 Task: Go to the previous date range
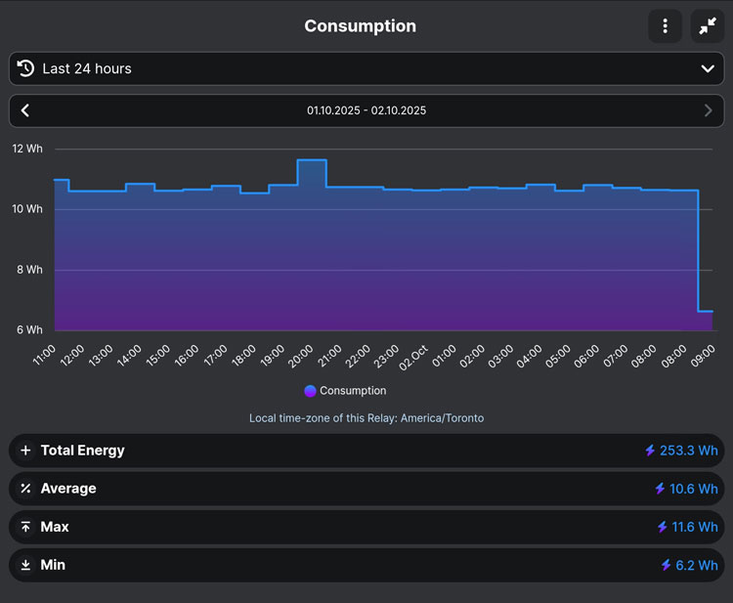pos(25,110)
